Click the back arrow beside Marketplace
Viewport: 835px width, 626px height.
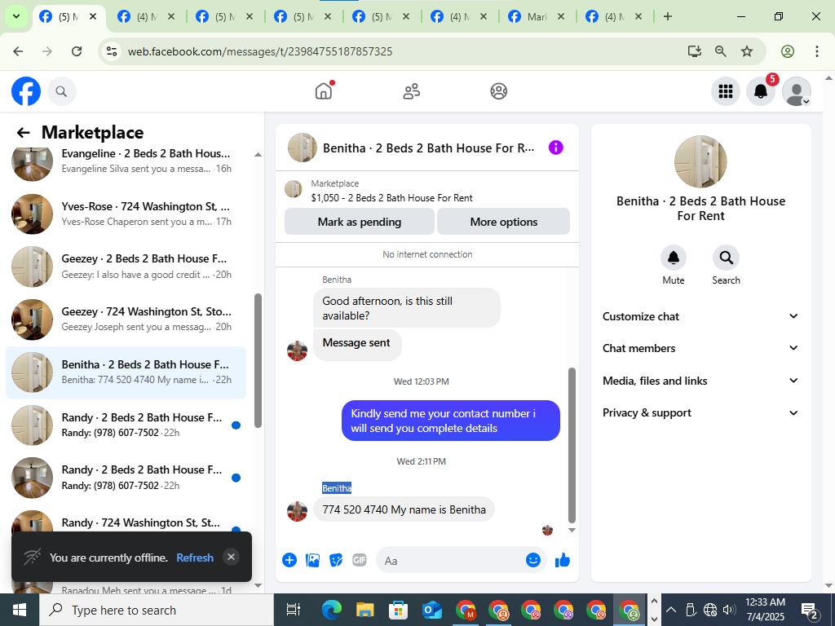coord(23,133)
